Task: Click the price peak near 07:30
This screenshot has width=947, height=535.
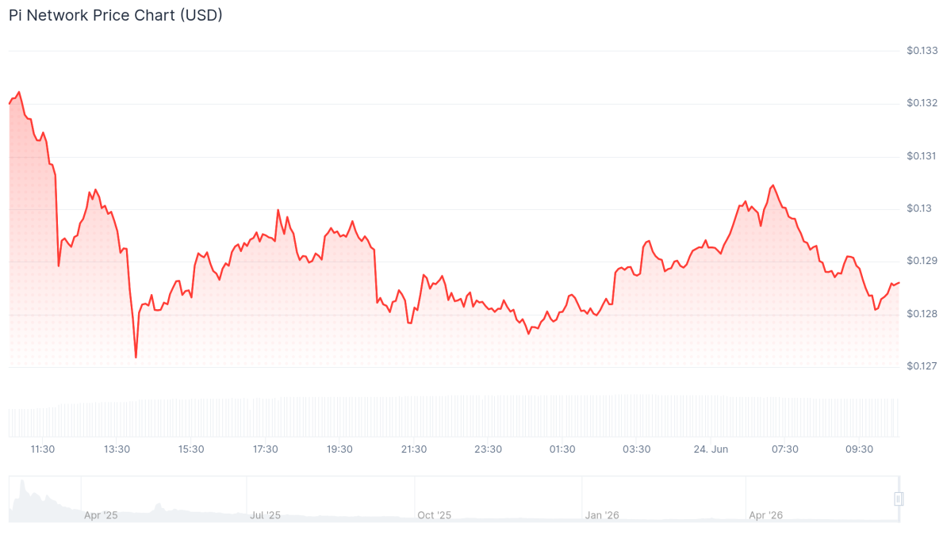Action: [773, 186]
